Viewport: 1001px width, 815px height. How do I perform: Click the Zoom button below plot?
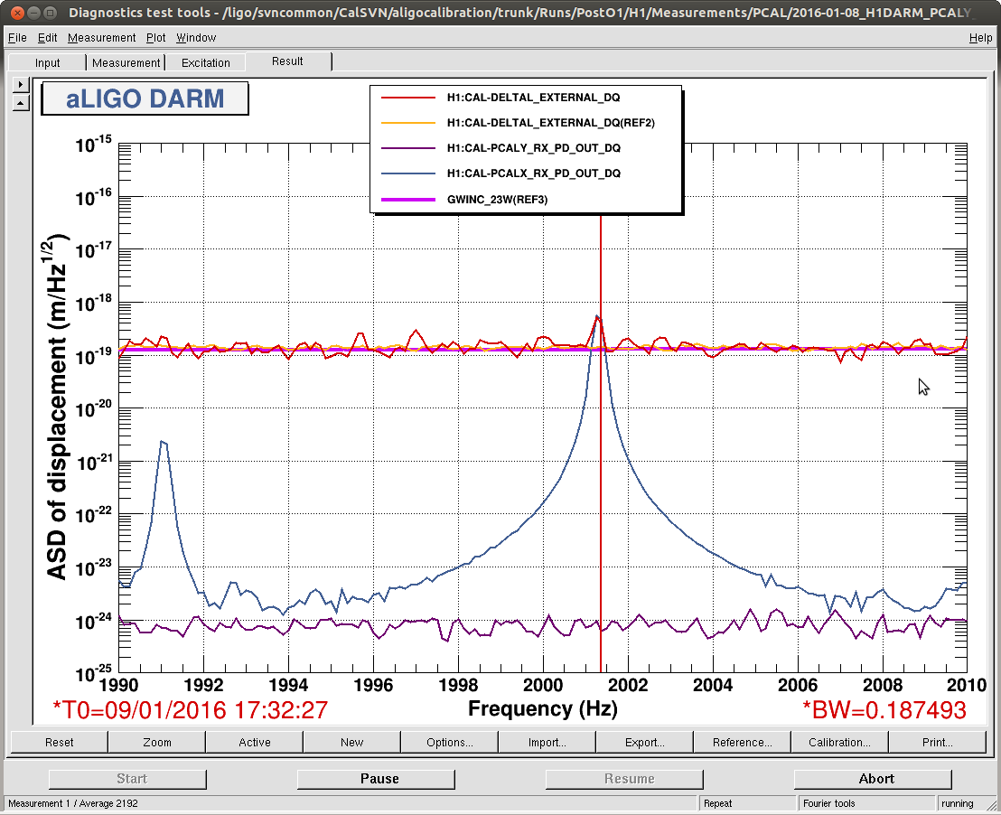[156, 743]
